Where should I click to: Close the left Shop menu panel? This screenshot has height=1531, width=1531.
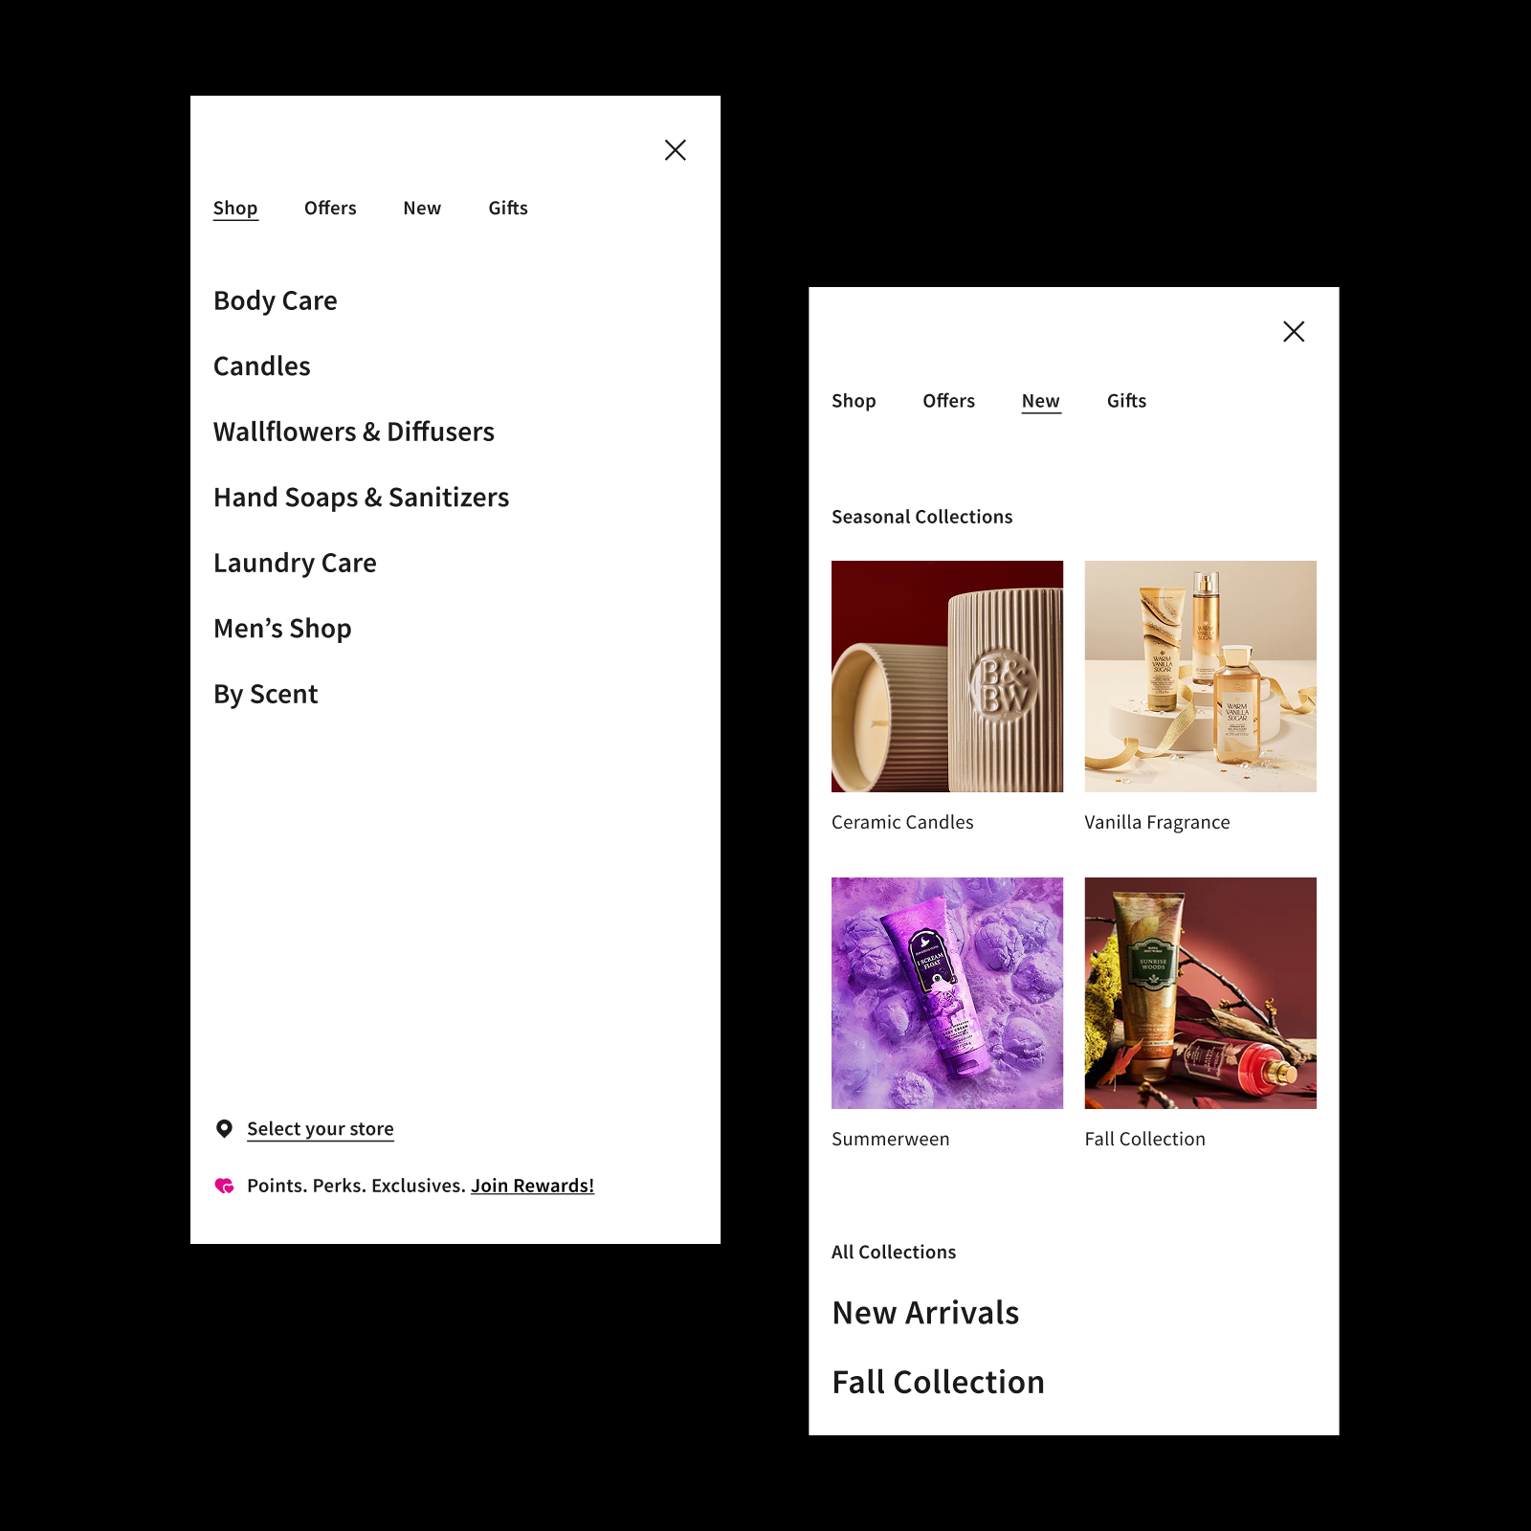click(x=676, y=150)
